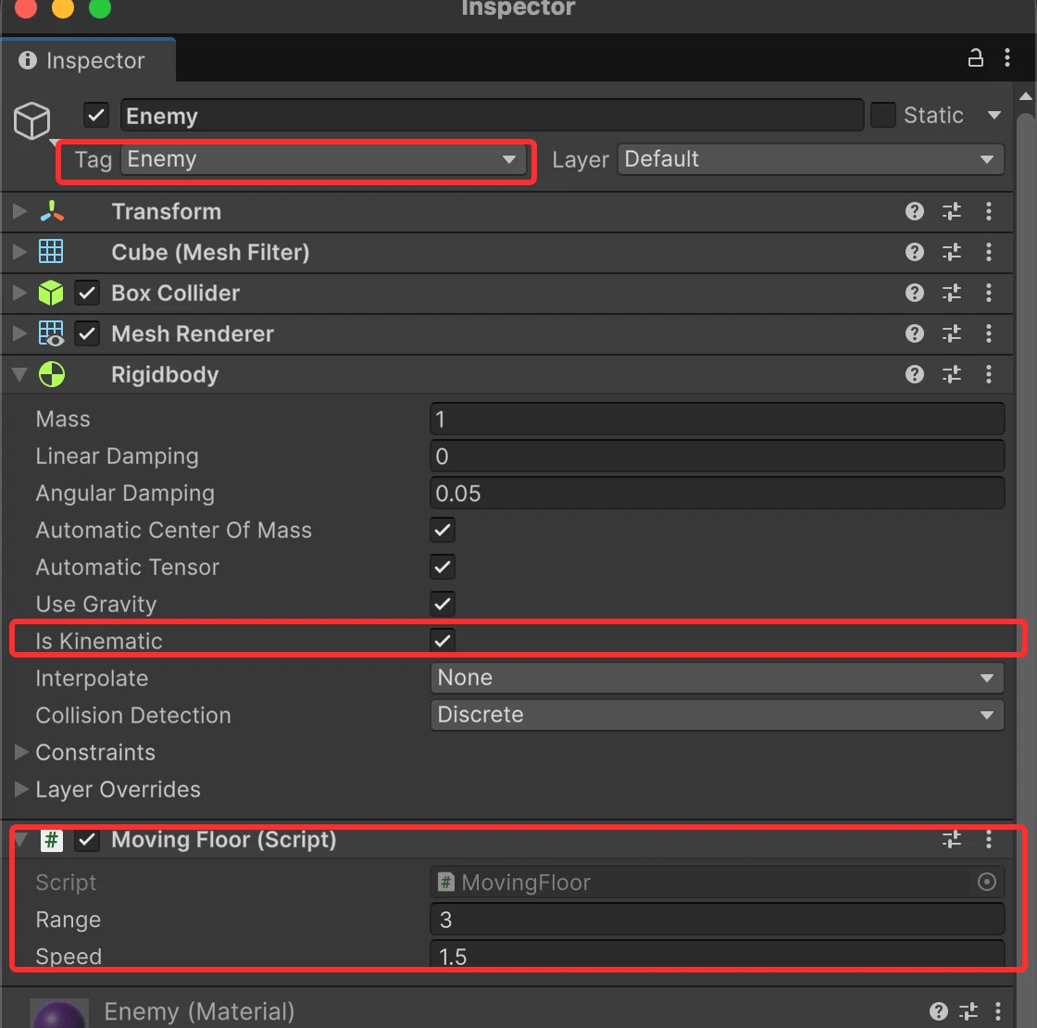Open Moving Floor script preset settings
Image resolution: width=1037 pixels, height=1028 pixels.
951,839
